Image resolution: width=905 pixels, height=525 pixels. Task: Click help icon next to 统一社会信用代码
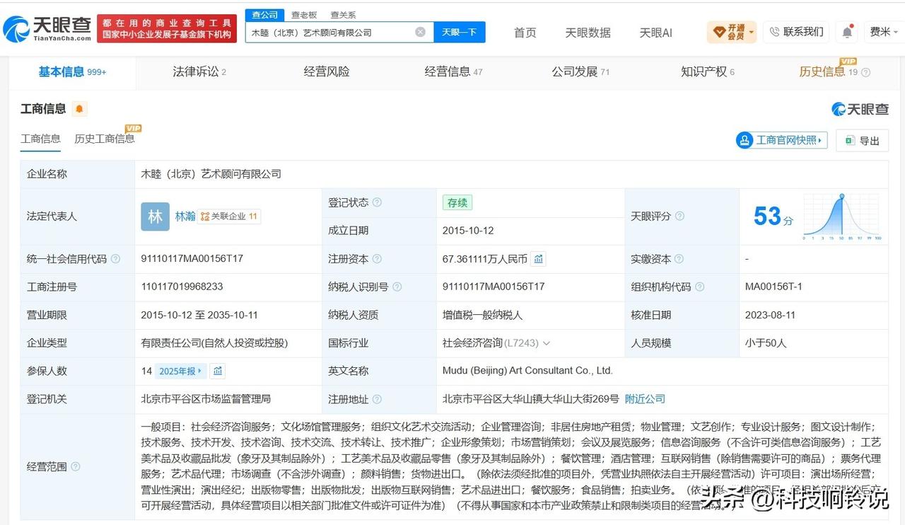pyautogui.click(x=115, y=259)
